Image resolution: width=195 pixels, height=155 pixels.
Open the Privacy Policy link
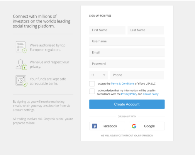pyautogui.click(x=129, y=94)
